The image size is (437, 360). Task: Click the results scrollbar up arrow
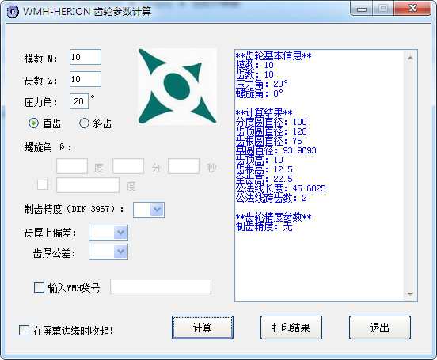[x=410, y=58]
